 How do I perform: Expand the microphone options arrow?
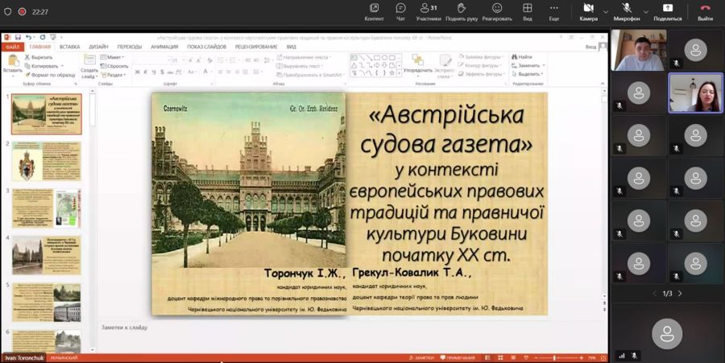coord(646,12)
